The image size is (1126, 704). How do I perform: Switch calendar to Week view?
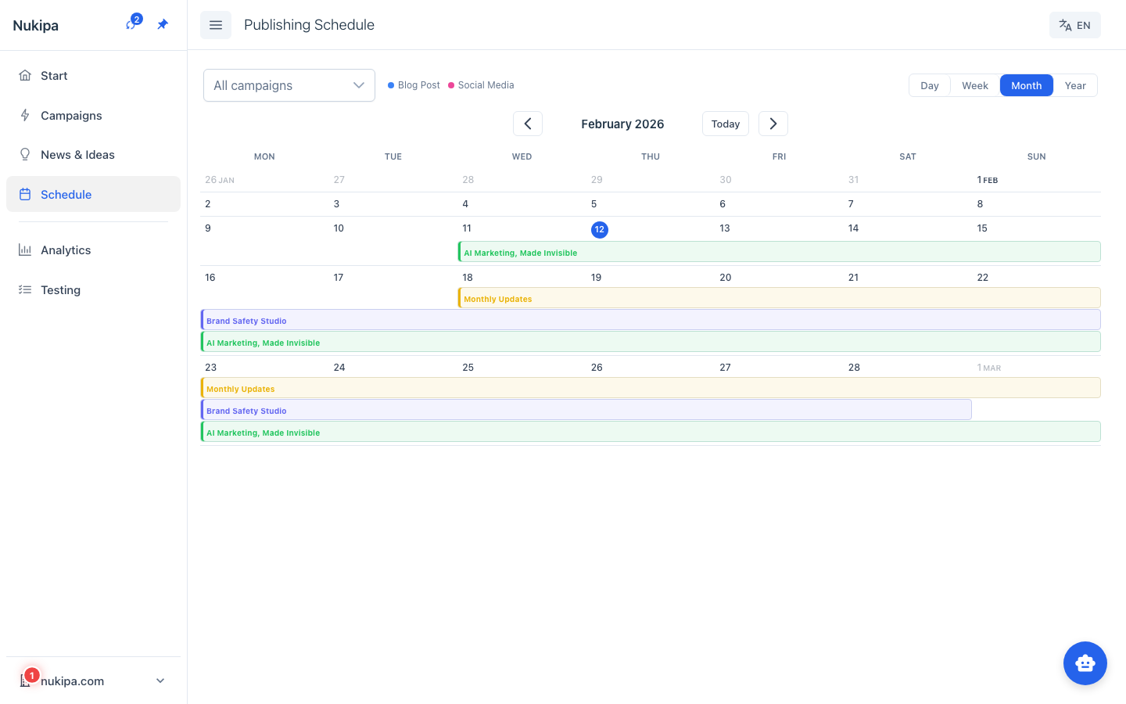click(974, 85)
